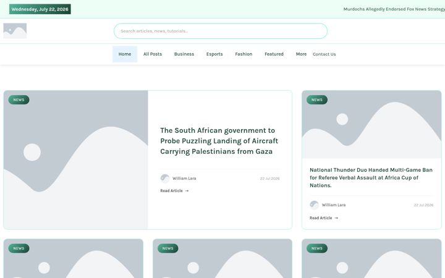The width and height of the screenshot is (445, 278).
Task: Click the Wednesday, July 22, 2026 date badge
Action: [40, 9]
